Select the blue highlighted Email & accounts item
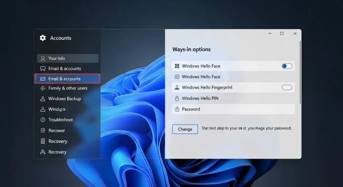The width and height of the screenshot is (343, 187). click(x=67, y=79)
